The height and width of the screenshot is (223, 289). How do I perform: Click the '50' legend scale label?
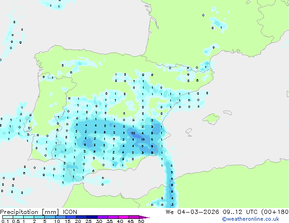tap(141, 221)
